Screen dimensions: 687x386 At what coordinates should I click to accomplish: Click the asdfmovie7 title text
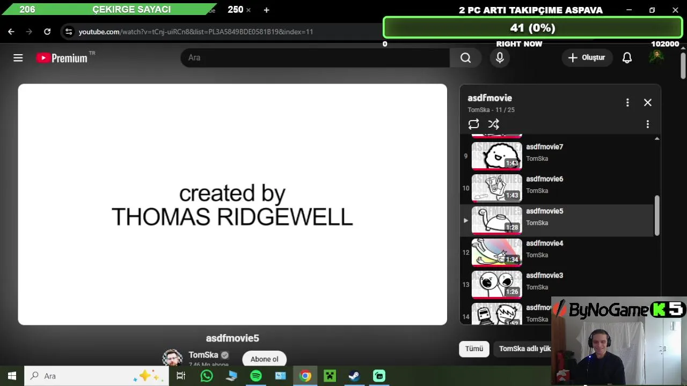(x=544, y=147)
